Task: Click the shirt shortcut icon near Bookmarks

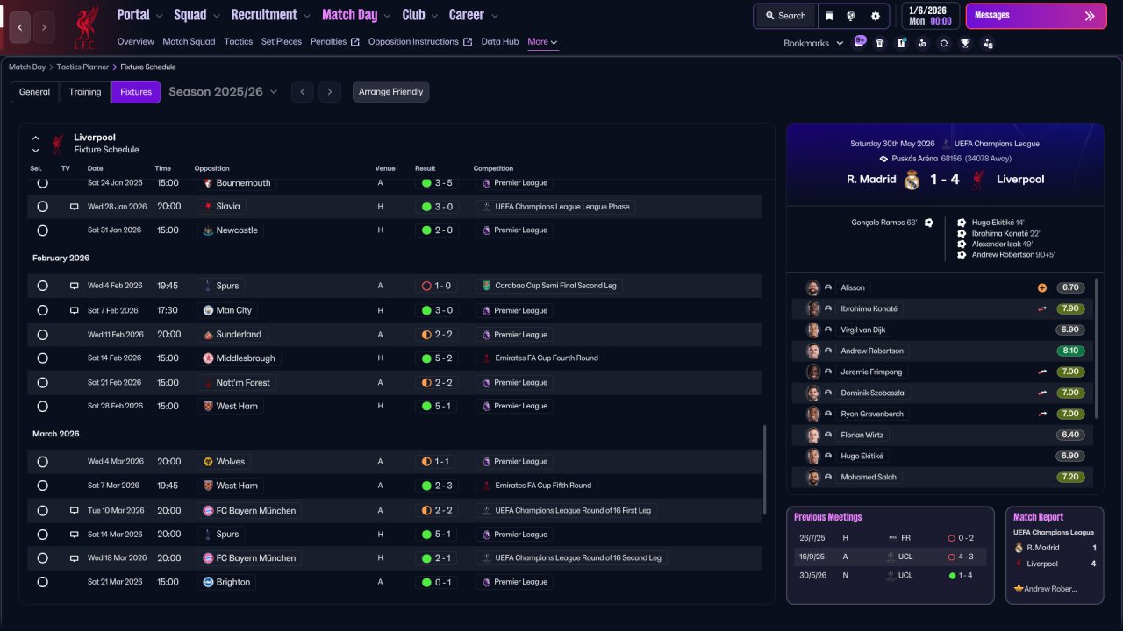Action: point(880,43)
